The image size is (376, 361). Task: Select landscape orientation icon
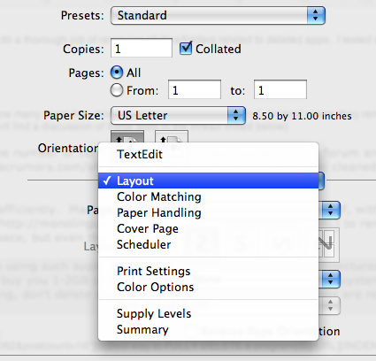coord(172,137)
